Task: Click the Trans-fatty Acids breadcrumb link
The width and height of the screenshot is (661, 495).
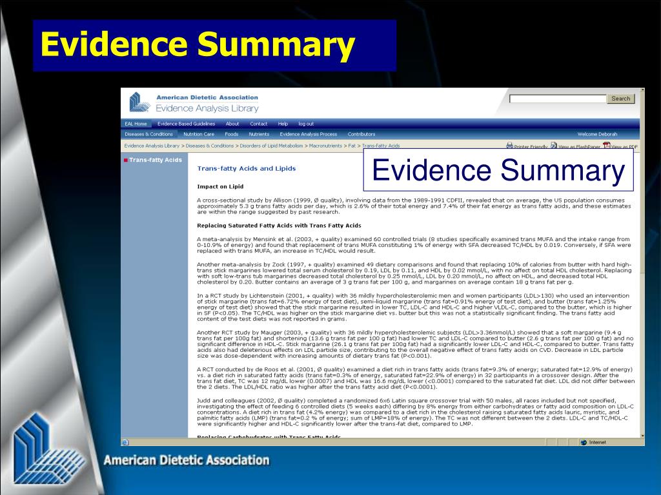Action: (381, 146)
